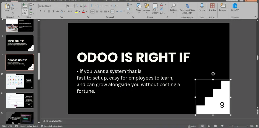The height and width of the screenshot is (128, 259).
Task: Decrease list indent level
Action: pos(106,6)
